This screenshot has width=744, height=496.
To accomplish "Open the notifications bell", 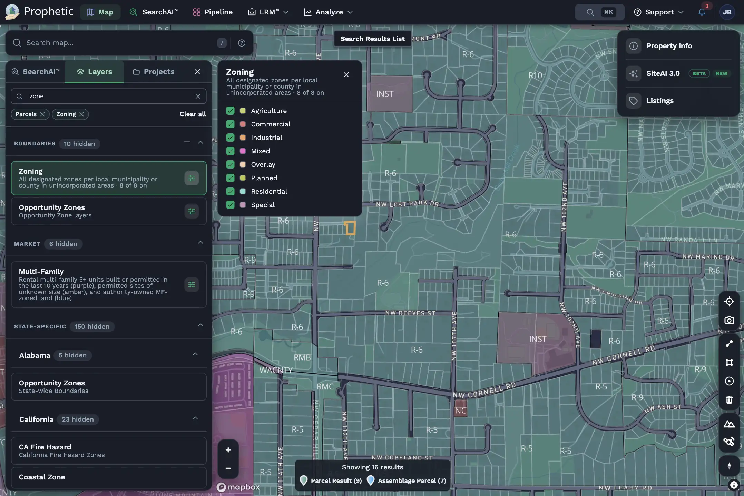I will coord(702,12).
